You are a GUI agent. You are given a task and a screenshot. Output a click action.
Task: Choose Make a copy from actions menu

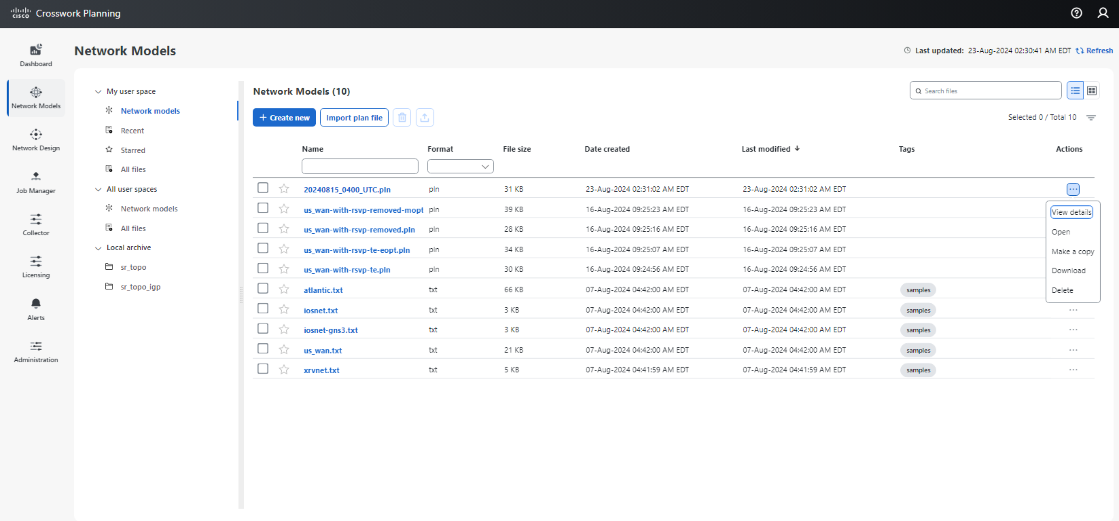(x=1072, y=251)
